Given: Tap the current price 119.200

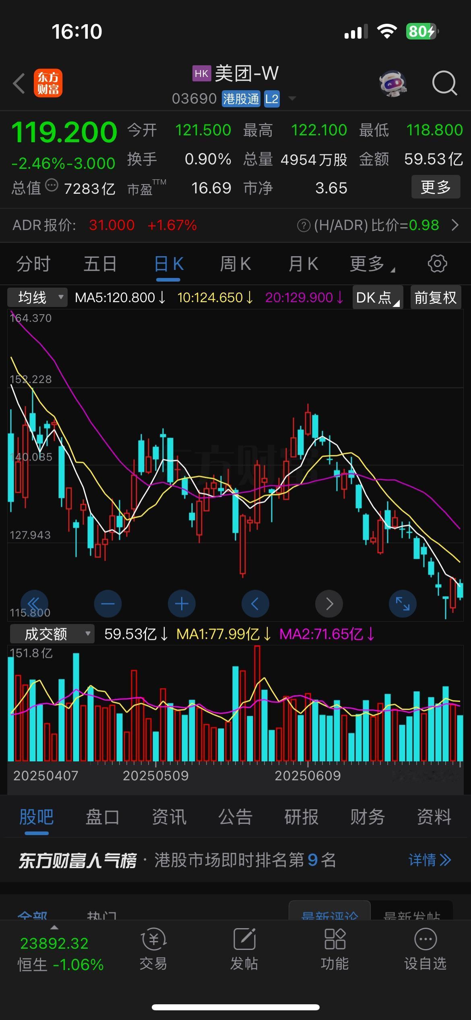Looking at the screenshot, I should (x=64, y=132).
